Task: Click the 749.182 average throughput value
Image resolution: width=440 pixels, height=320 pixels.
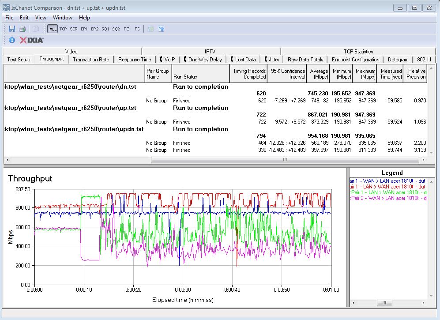Action: click(x=320, y=101)
